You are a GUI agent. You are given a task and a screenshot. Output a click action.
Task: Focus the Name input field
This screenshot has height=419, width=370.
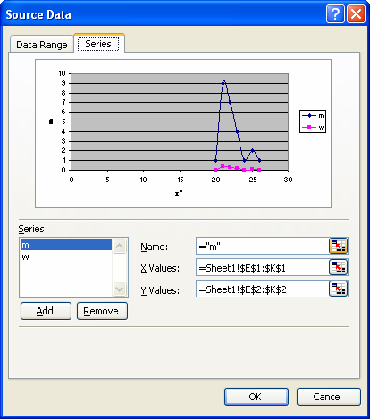click(x=263, y=246)
